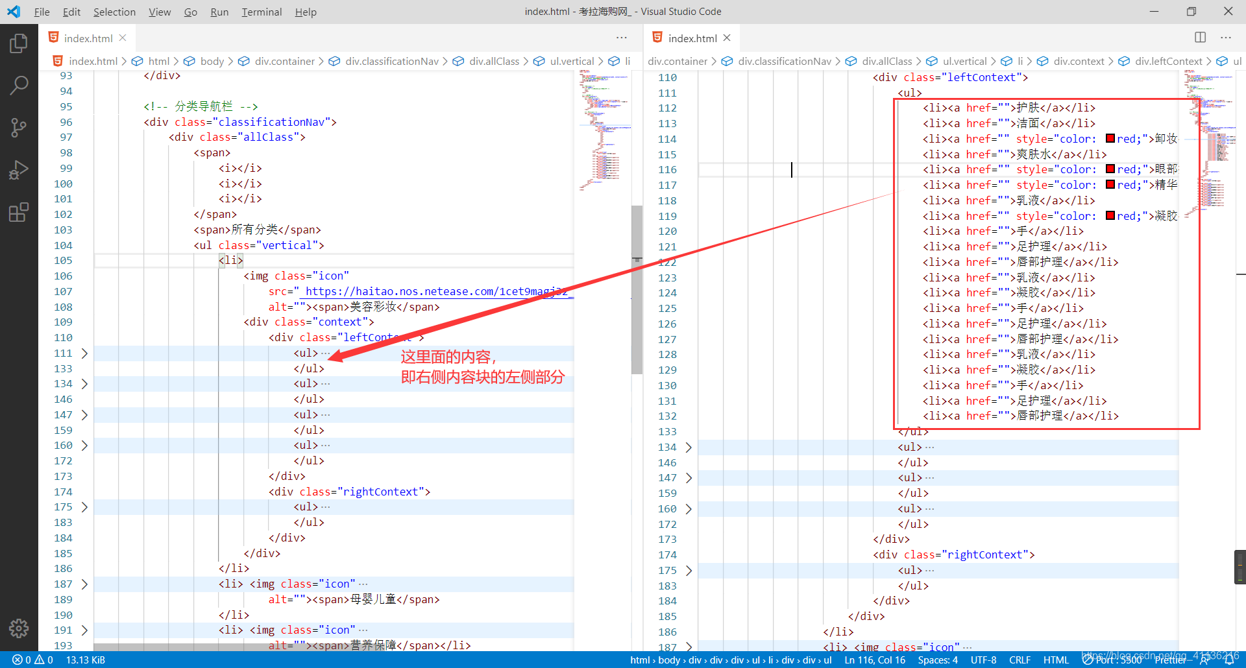Open right editor group's more actions menu
This screenshot has width=1246, height=668.
tap(1225, 38)
